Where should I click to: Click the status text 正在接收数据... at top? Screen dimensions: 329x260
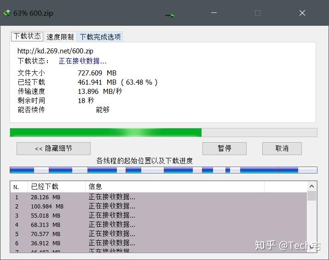[83, 61]
